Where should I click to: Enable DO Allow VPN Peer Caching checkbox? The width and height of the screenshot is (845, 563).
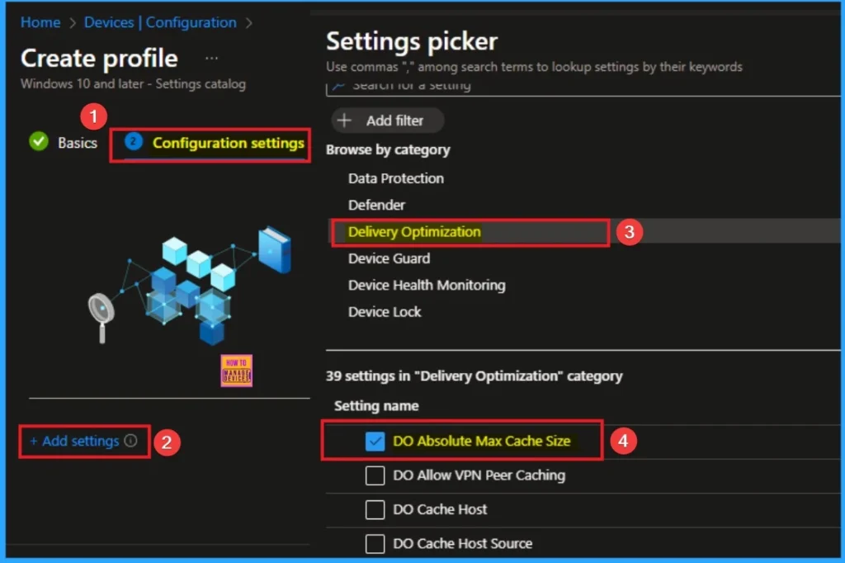pyautogui.click(x=375, y=475)
